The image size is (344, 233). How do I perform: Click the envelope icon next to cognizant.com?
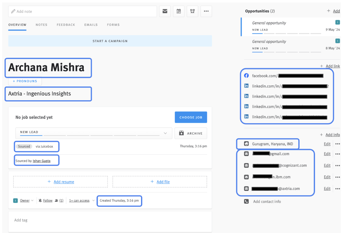(x=246, y=165)
